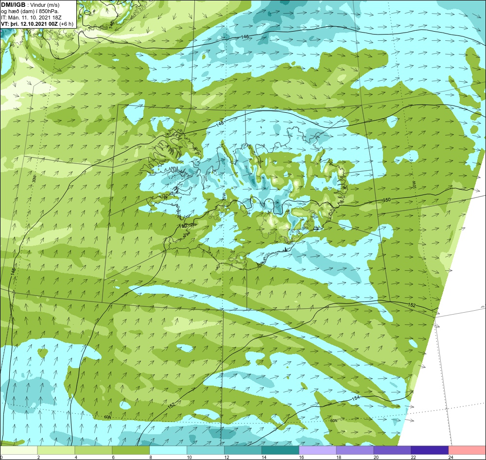Click the '148' contour label north of Iceland
Viewport: 486px width, 460px height.
coord(220,124)
